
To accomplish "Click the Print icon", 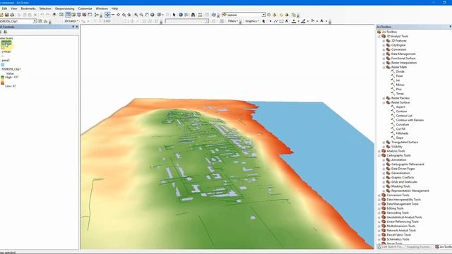I will tap(12, 15).
